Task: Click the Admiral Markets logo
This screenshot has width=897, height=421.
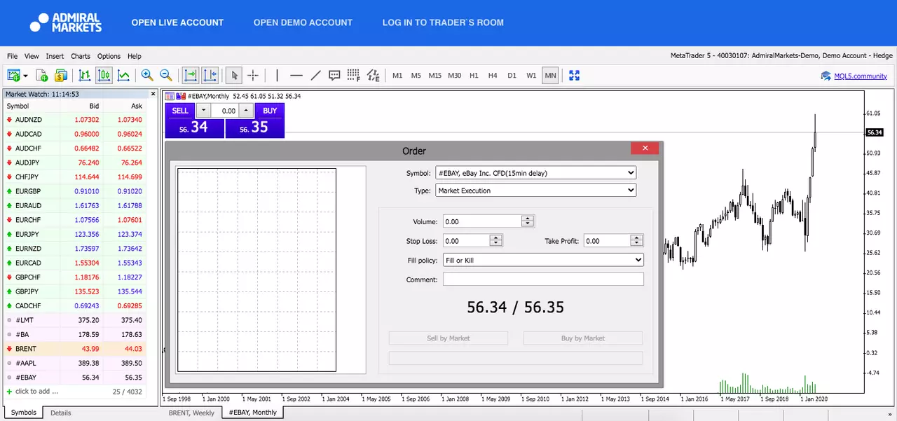Action: 66,22
